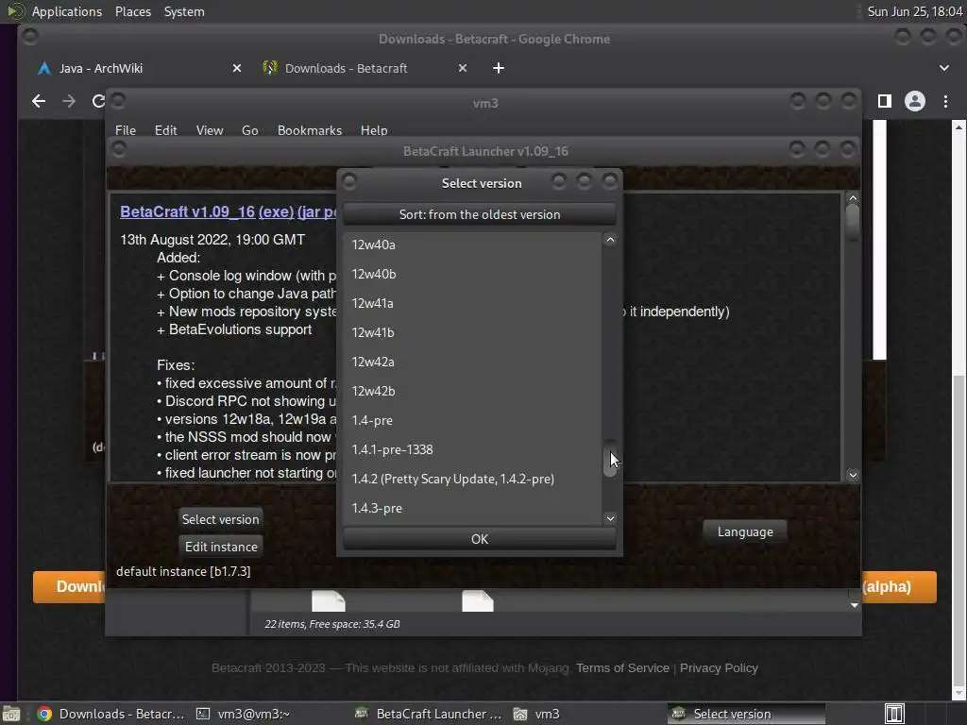Open a new Chrome tab
967x725 pixels.
coord(499,68)
